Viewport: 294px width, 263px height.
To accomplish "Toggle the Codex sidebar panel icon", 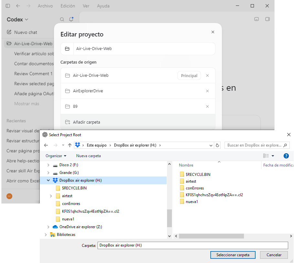I will [x=8, y=6].
